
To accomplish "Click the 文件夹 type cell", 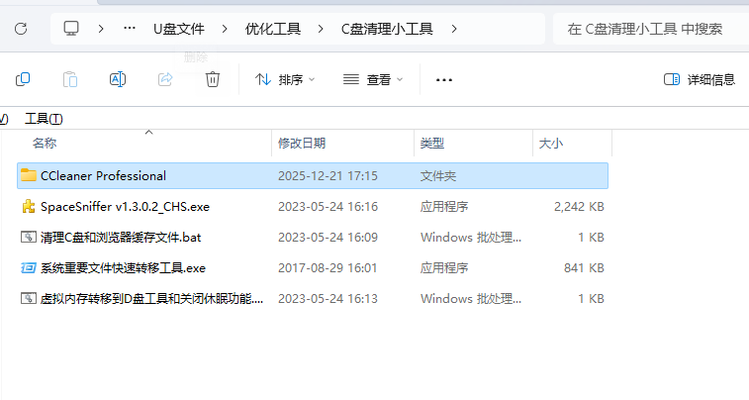I will coord(438,176).
